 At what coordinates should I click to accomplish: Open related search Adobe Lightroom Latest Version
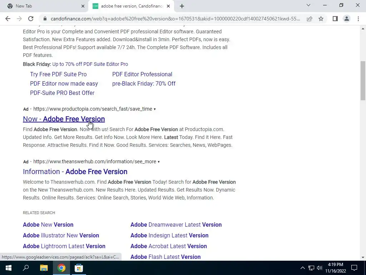(64, 246)
